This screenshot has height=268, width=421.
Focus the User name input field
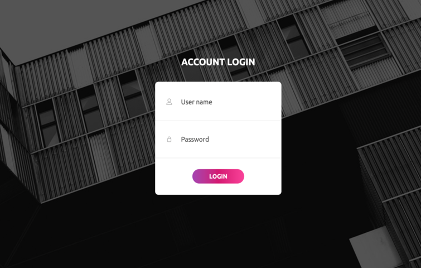coord(218,102)
